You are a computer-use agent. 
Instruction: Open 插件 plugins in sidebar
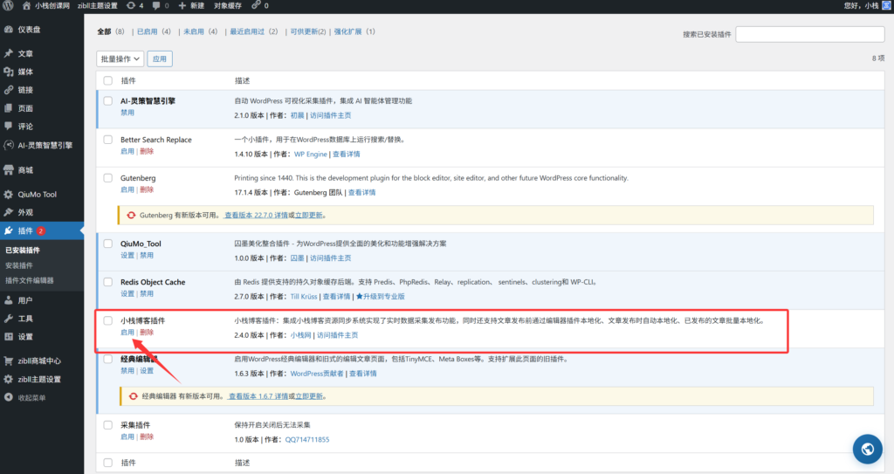pos(25,231)
